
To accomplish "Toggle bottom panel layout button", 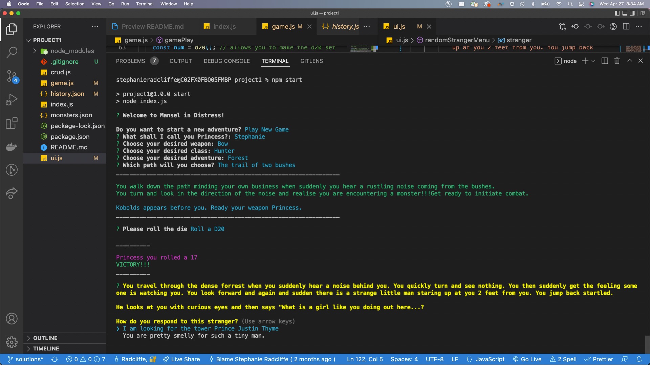I will 625,13.
